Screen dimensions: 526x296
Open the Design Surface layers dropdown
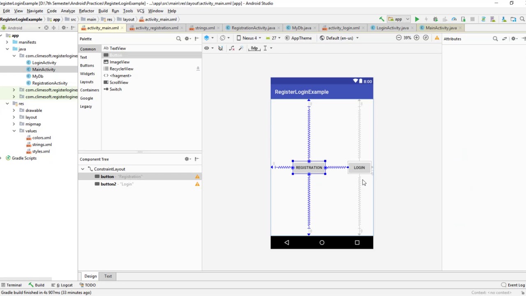tap(209, 38)
